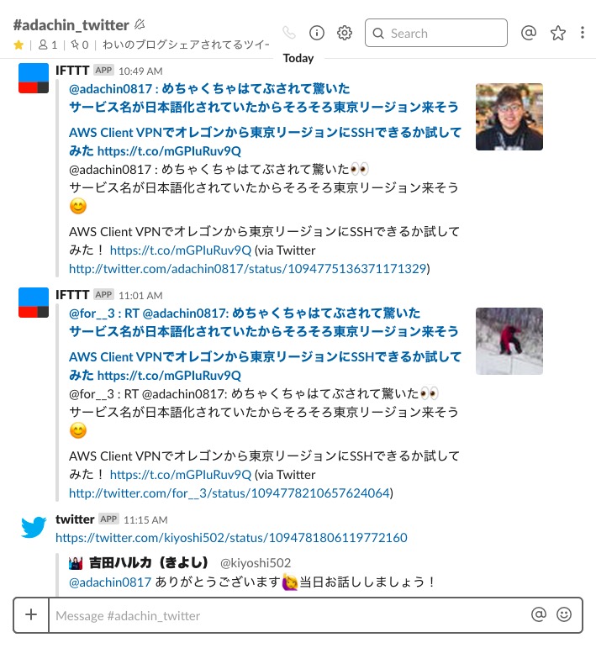Image resolution: width=596 pixels, height=648 pixels.
Task: Open kiyoshi502 twitter status link
Action: click(x=231, y=538)
